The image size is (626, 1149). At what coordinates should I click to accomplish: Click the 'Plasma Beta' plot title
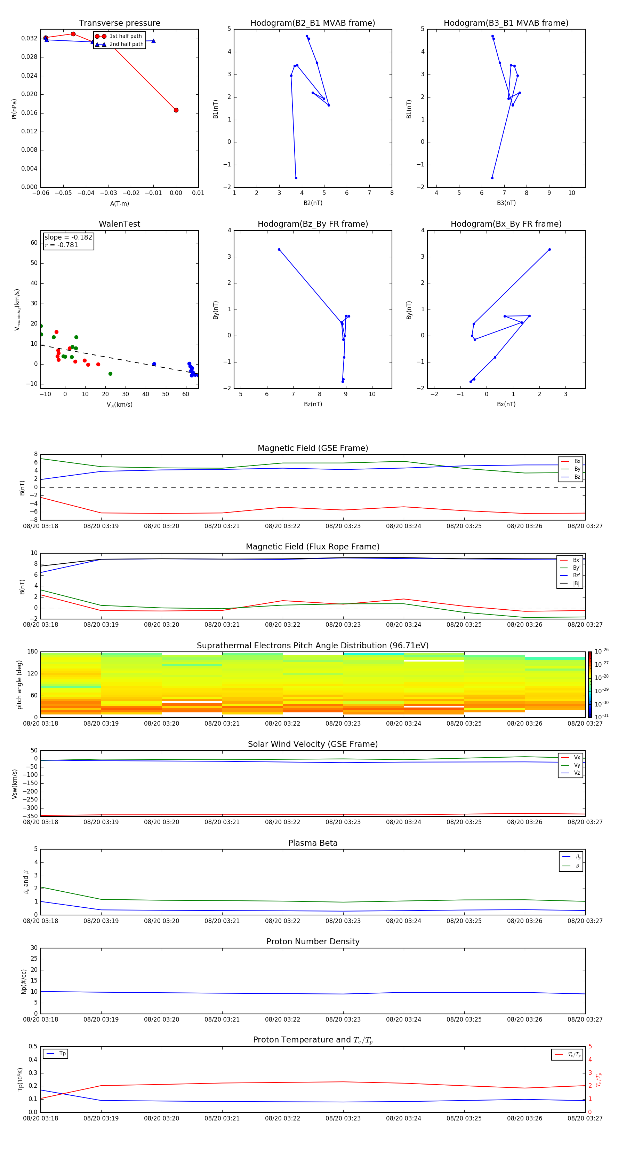313,843
